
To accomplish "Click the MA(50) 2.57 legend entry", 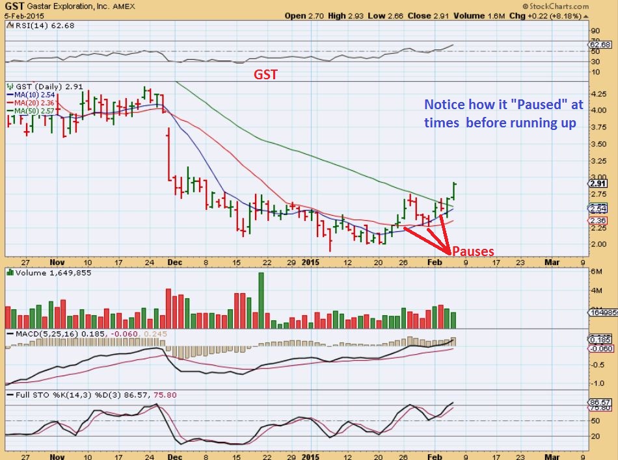I will (31, 111).
